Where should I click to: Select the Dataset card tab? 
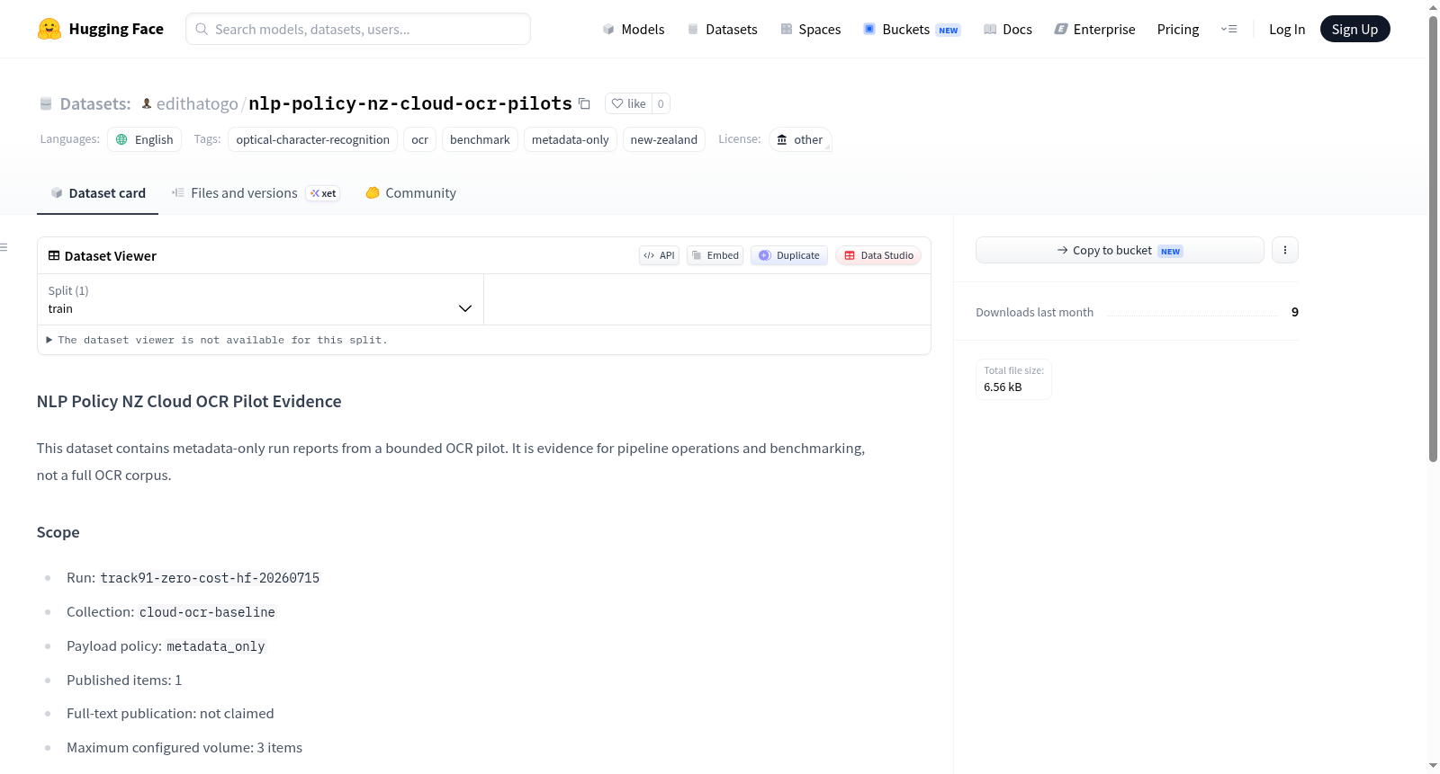point(97,192)
